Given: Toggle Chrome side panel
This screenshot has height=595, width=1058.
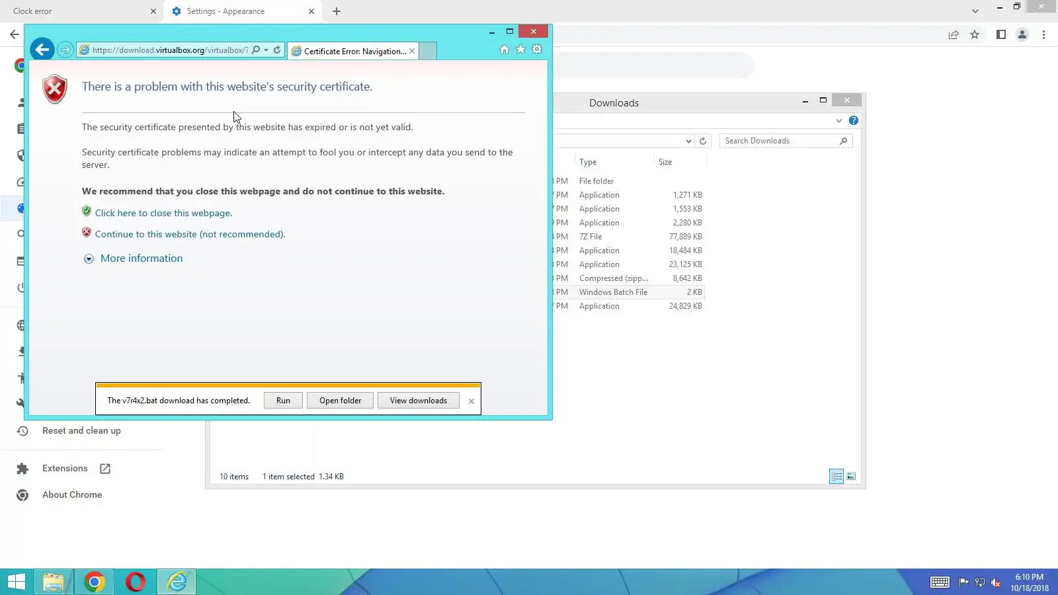Looking at the screenshot, I should [1001, 34].
